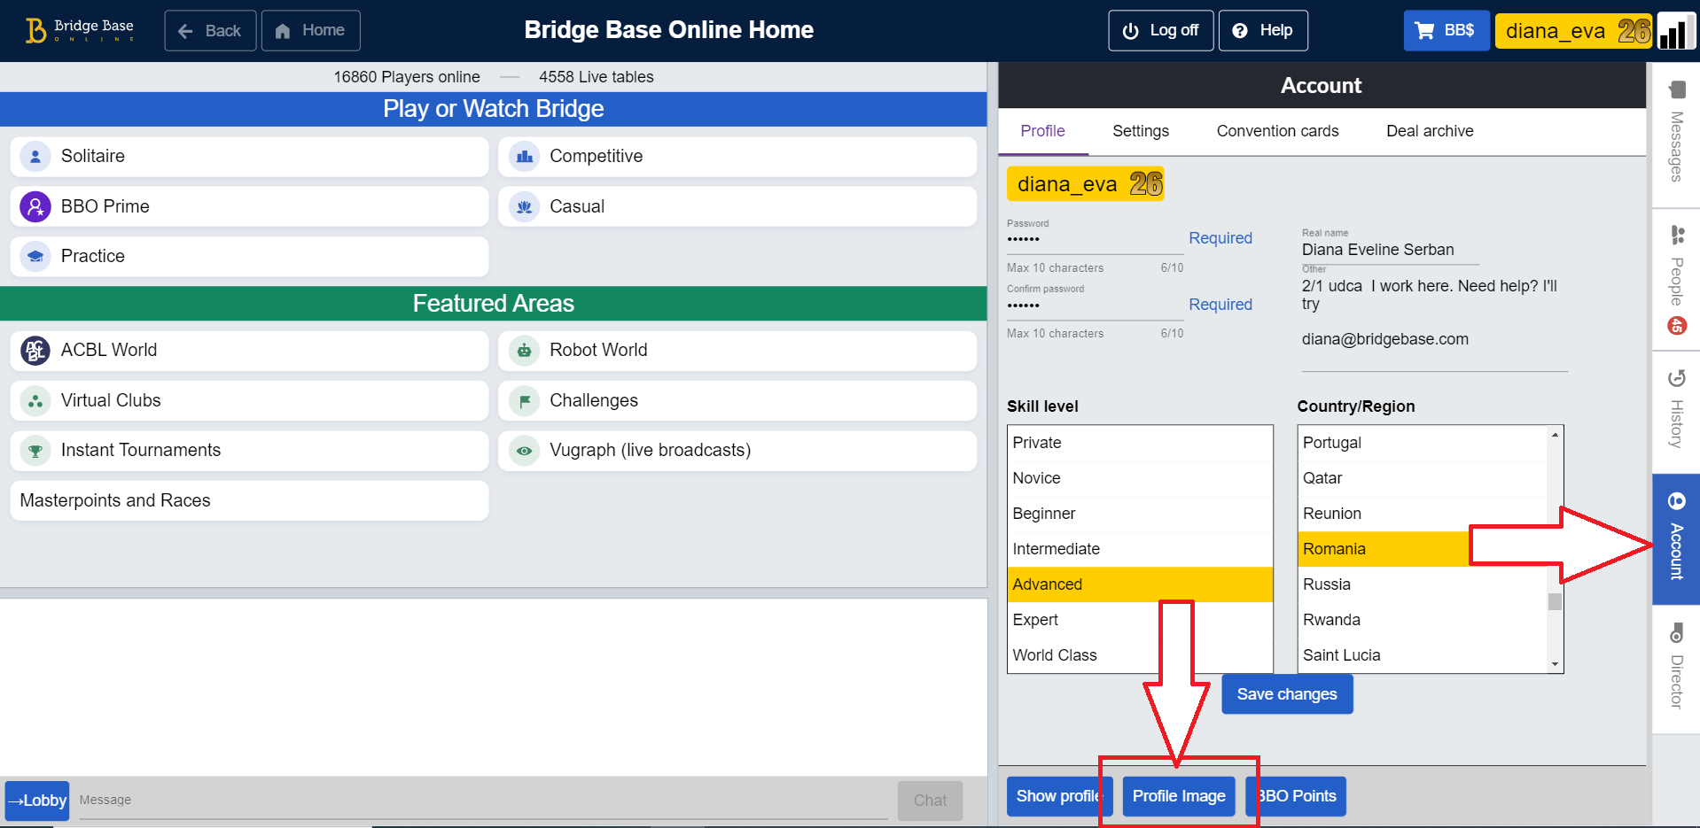This screenshot has height=828, width=1700.
Task: Click the chat Message input field
Action: coord(483,801)
